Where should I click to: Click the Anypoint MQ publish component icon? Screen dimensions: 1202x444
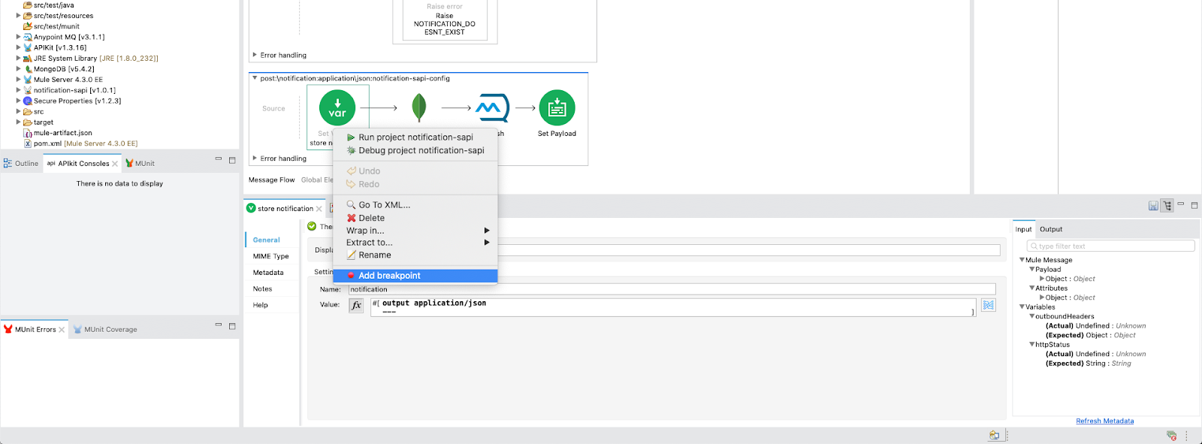pyautogui.click(x=492, y=107)
